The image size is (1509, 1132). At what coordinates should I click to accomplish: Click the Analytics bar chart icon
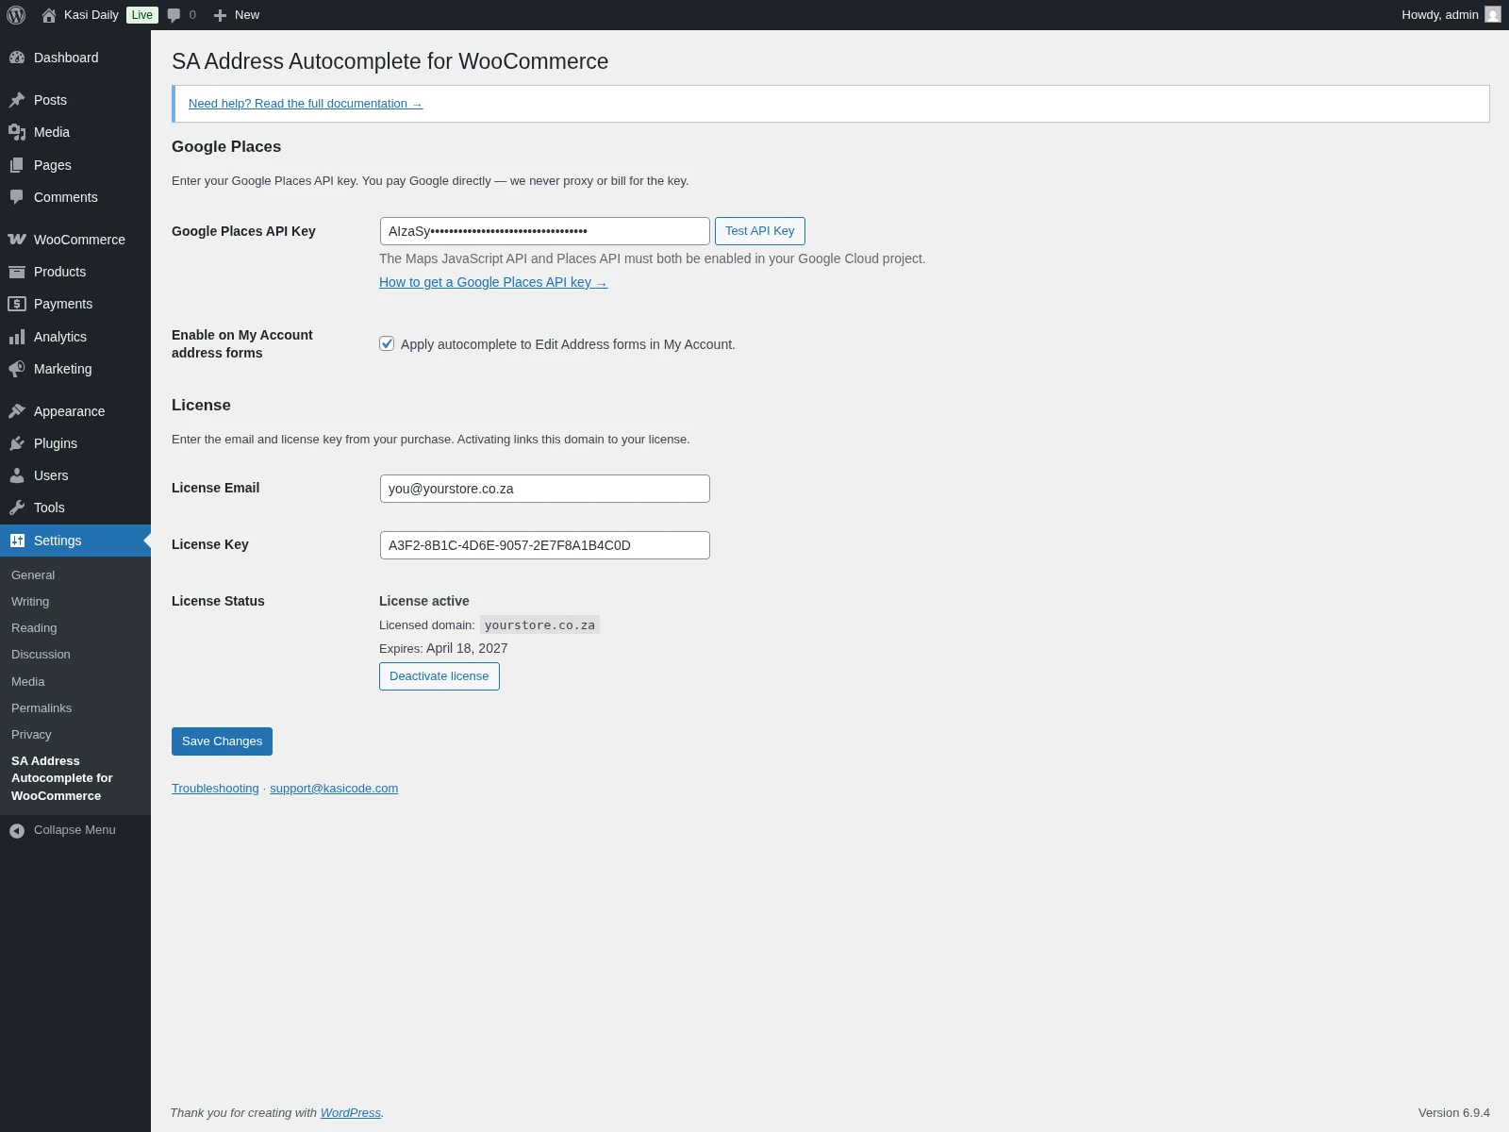tap(17, 337)
